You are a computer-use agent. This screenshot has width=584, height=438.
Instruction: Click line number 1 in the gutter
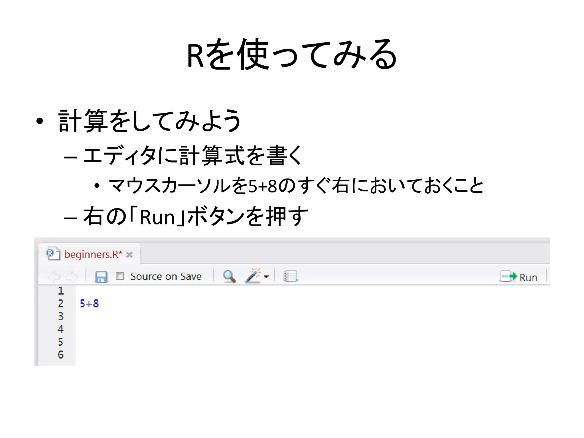click(x=61, y=291)
